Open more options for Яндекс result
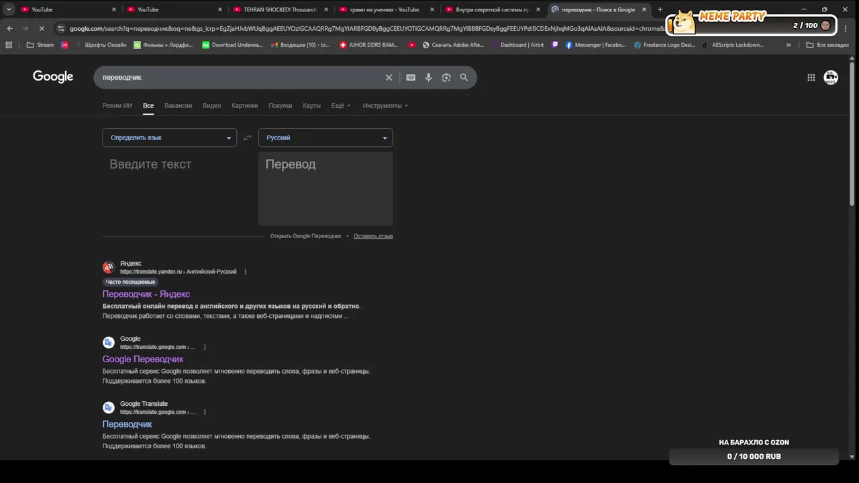 (246, 272)
